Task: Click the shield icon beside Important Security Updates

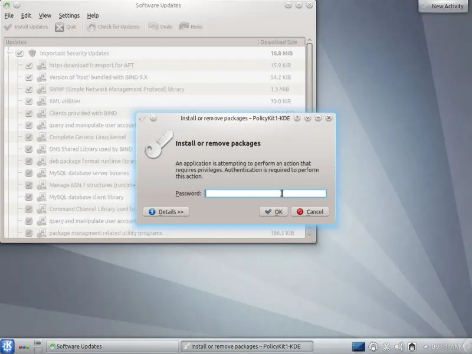Action: pyautogui.click(x=32, y=53)
